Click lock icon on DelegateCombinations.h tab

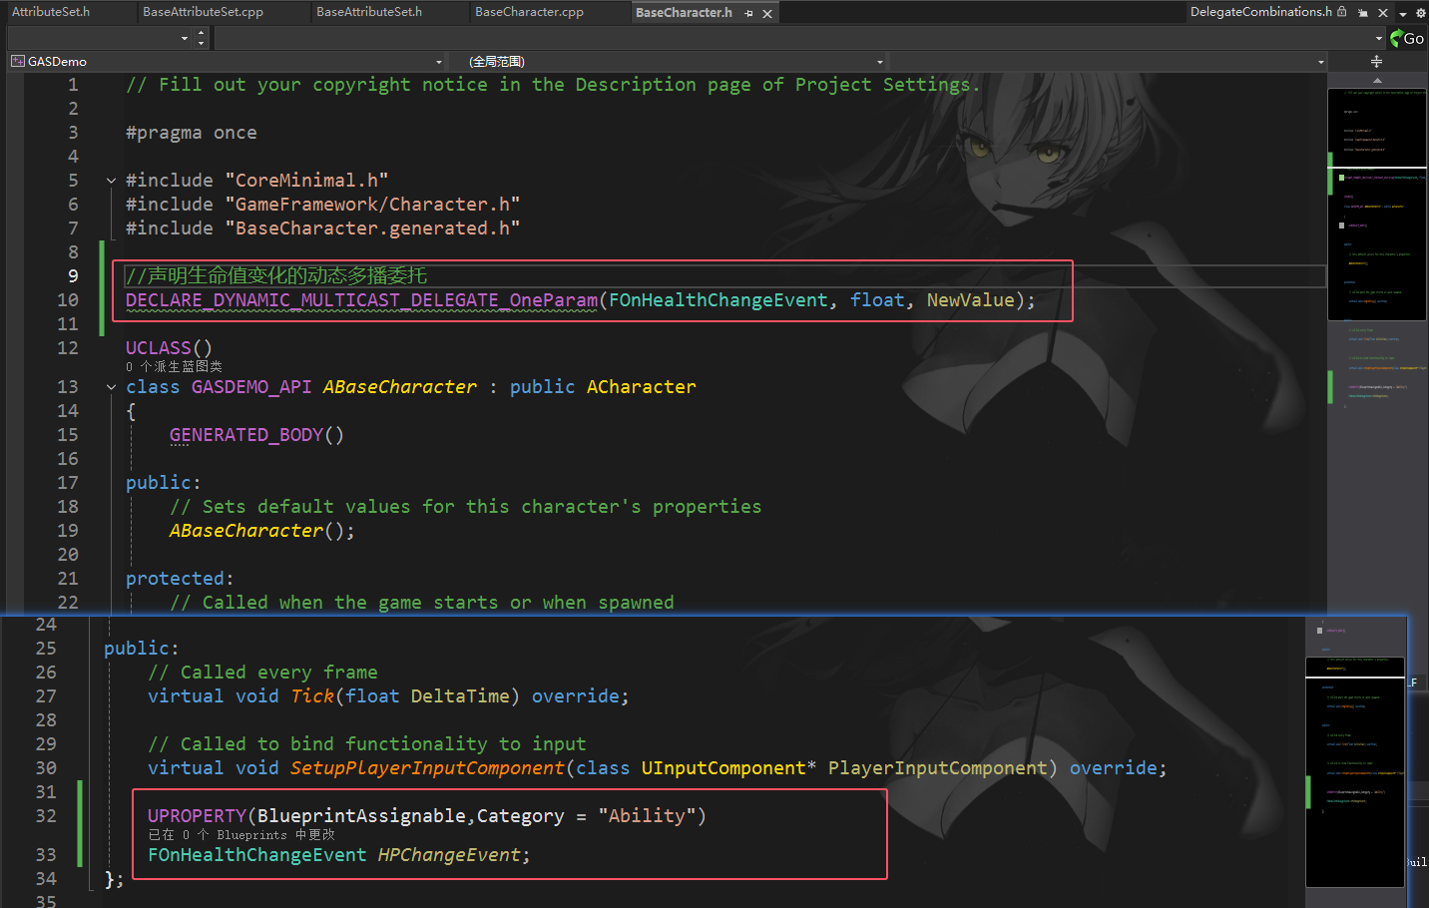(x=1342, y=12)
